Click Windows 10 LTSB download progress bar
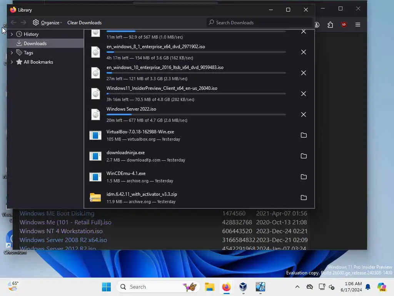 [196, 73]
